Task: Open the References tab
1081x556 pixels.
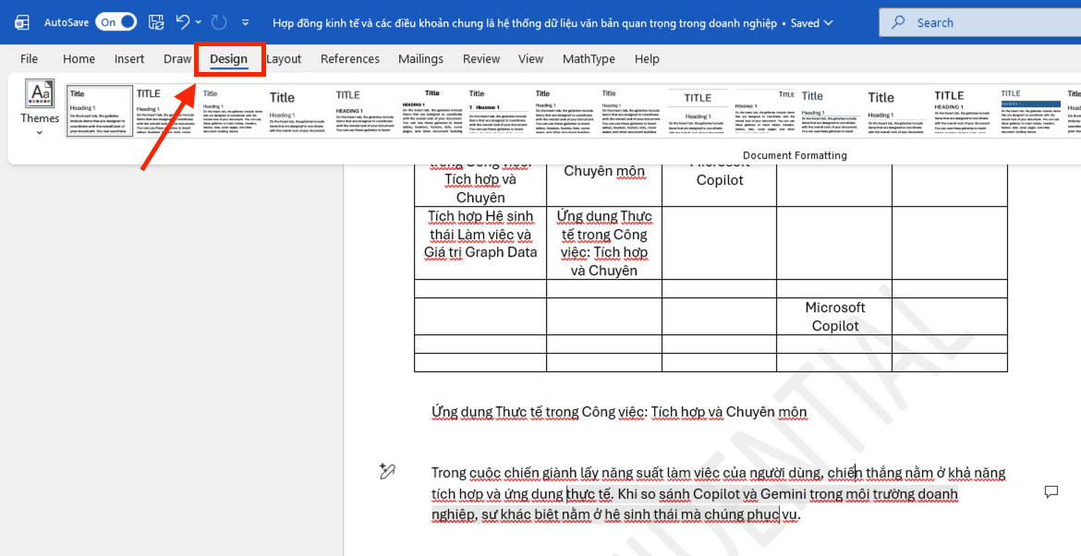Action: (x=350, y=59)
